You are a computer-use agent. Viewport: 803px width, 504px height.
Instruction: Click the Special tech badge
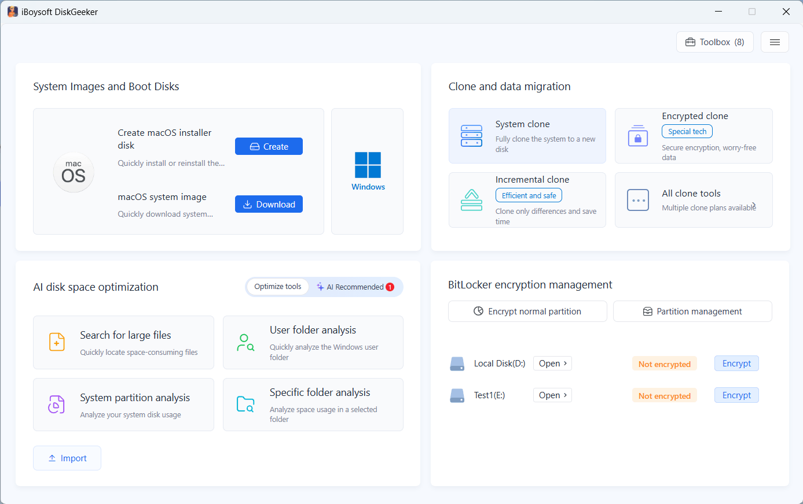687,132
